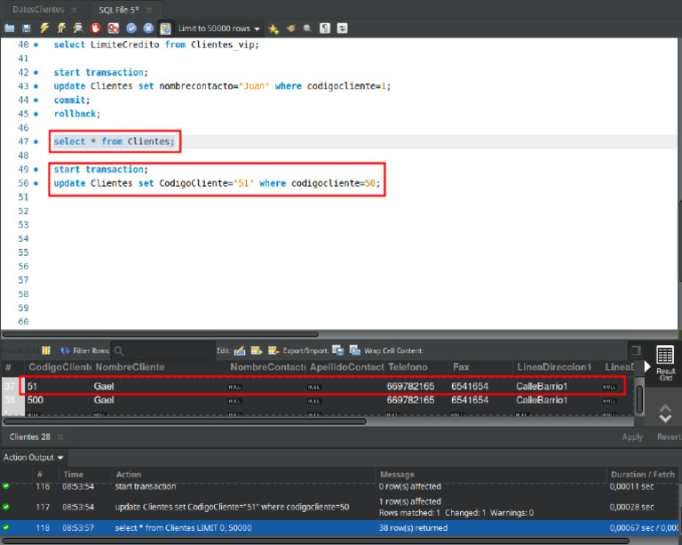
Task: Click the Open SQL script folder icon
Action: coord(10,28)
